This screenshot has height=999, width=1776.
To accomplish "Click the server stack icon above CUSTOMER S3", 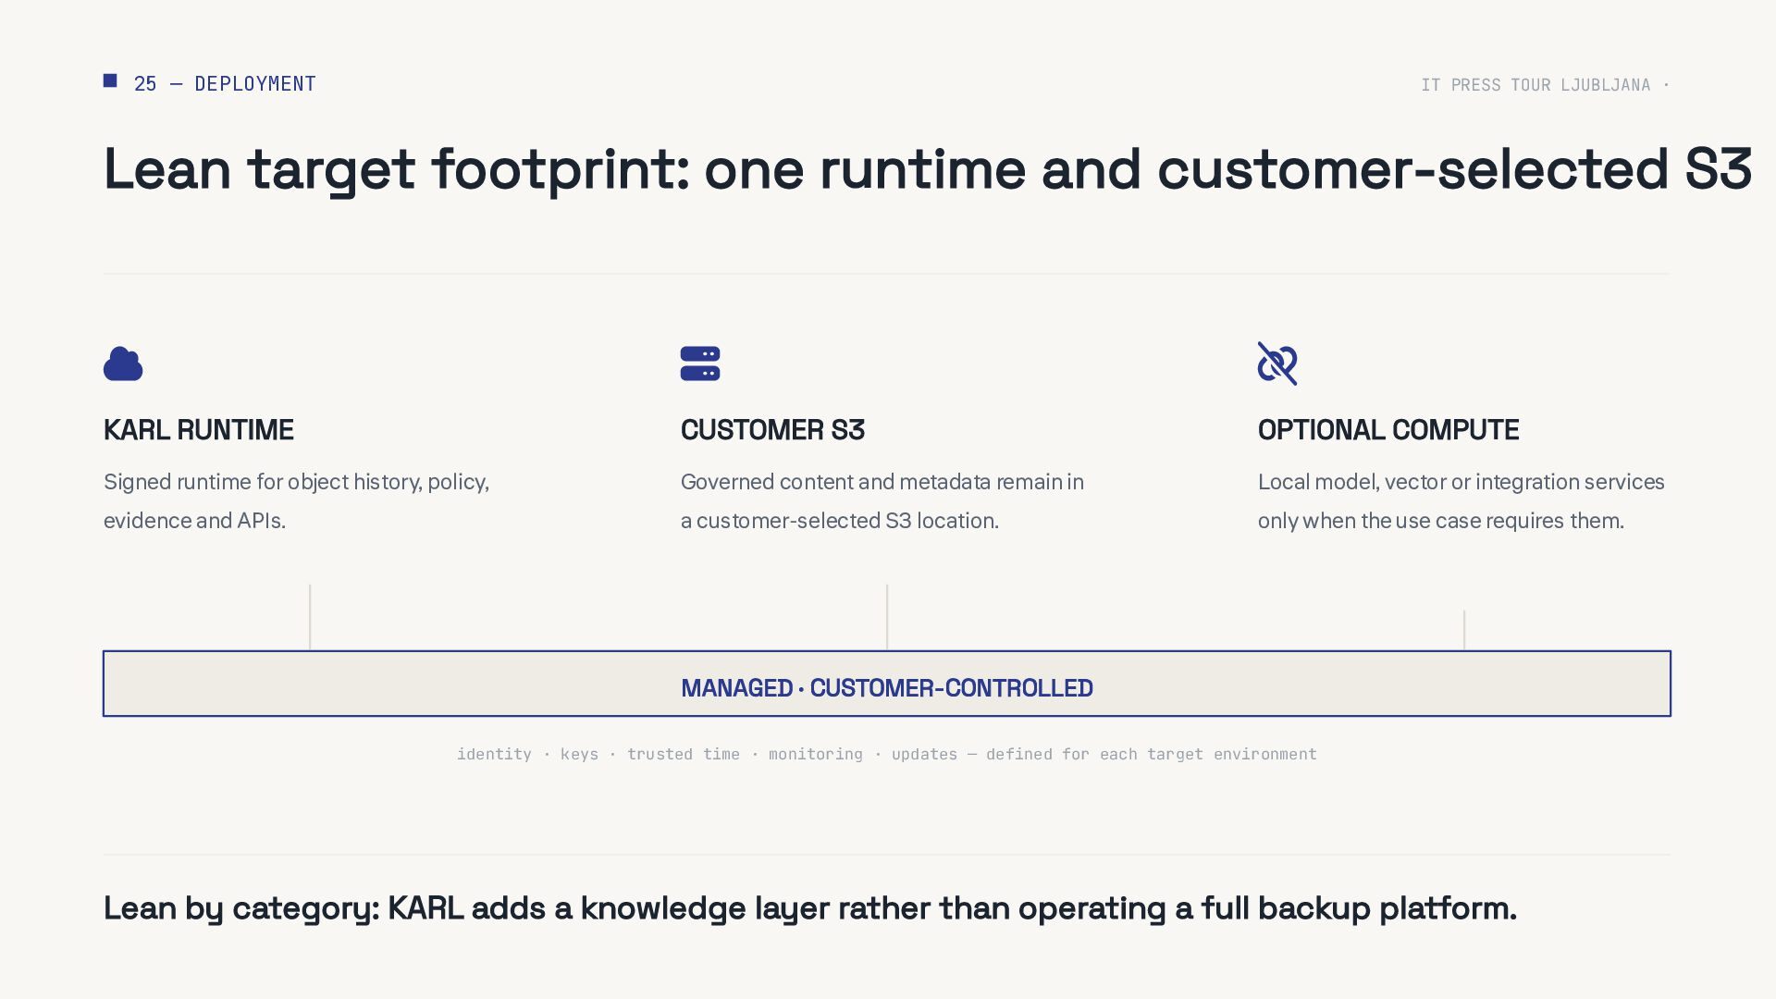I will click(700, 364).
